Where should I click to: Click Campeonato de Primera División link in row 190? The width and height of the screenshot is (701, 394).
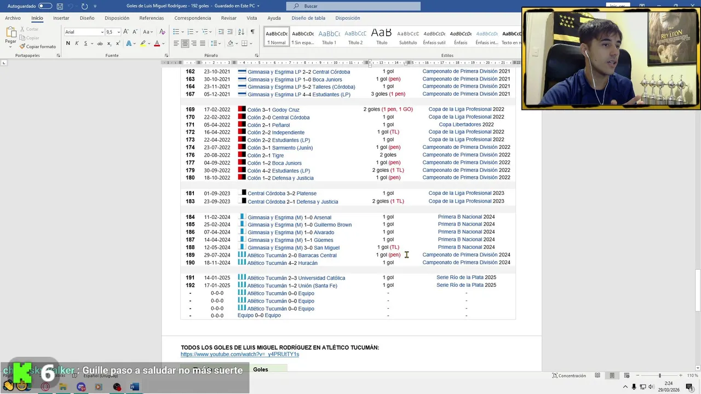(460, 263)
